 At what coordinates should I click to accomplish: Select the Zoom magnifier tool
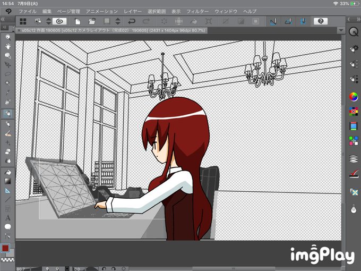[x=8, y=37]
